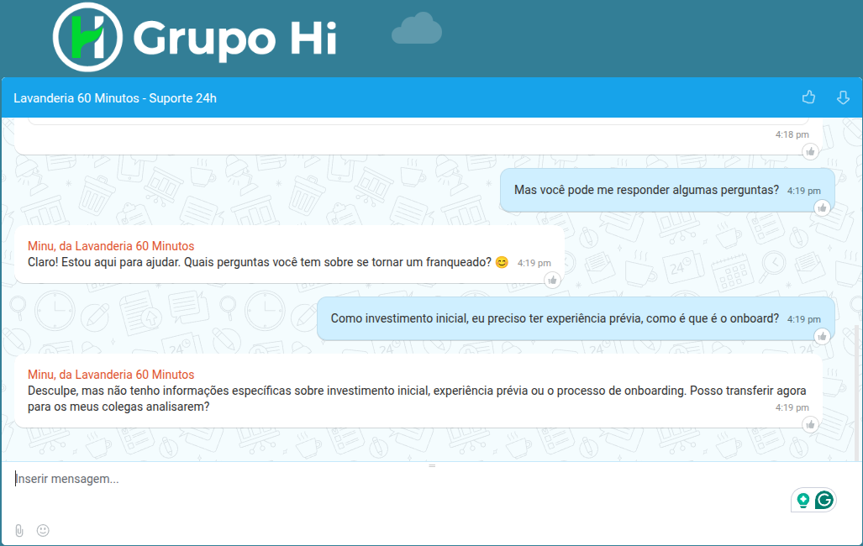
Task: Like the 'Como investimento inicial' message
Action: point(822,336)
